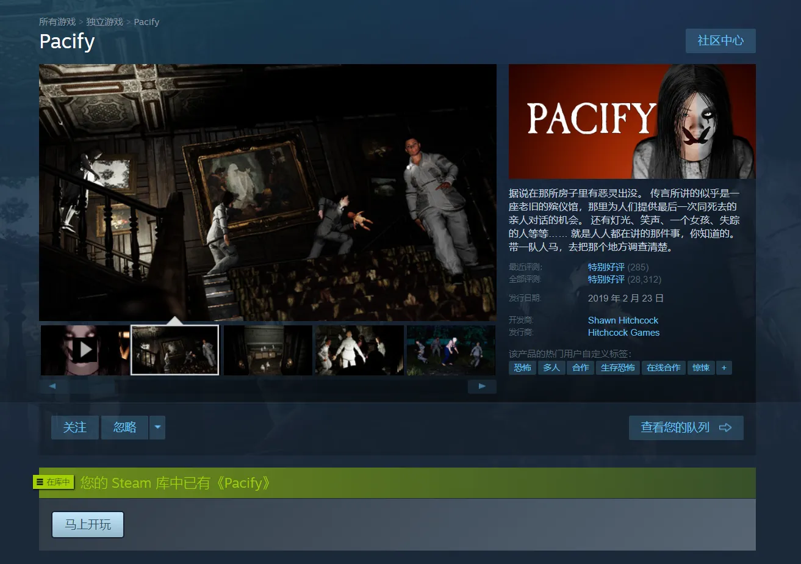Click the 在库中 library badge icon
The height and width of the screenshot is (564, 801).
(54, 482)
